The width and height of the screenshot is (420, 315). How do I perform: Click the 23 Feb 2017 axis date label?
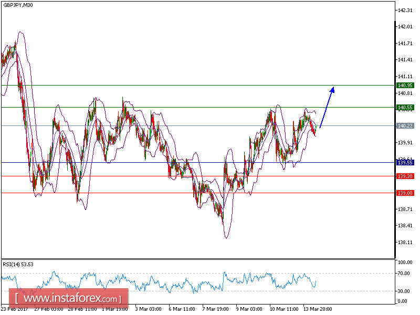14,310
